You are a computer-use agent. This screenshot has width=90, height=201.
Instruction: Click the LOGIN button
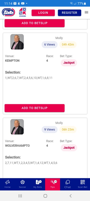[43, 13]
